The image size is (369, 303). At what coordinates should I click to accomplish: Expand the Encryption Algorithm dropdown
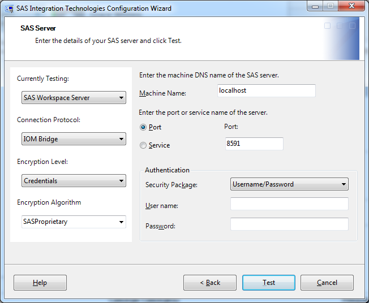point(74,222)
